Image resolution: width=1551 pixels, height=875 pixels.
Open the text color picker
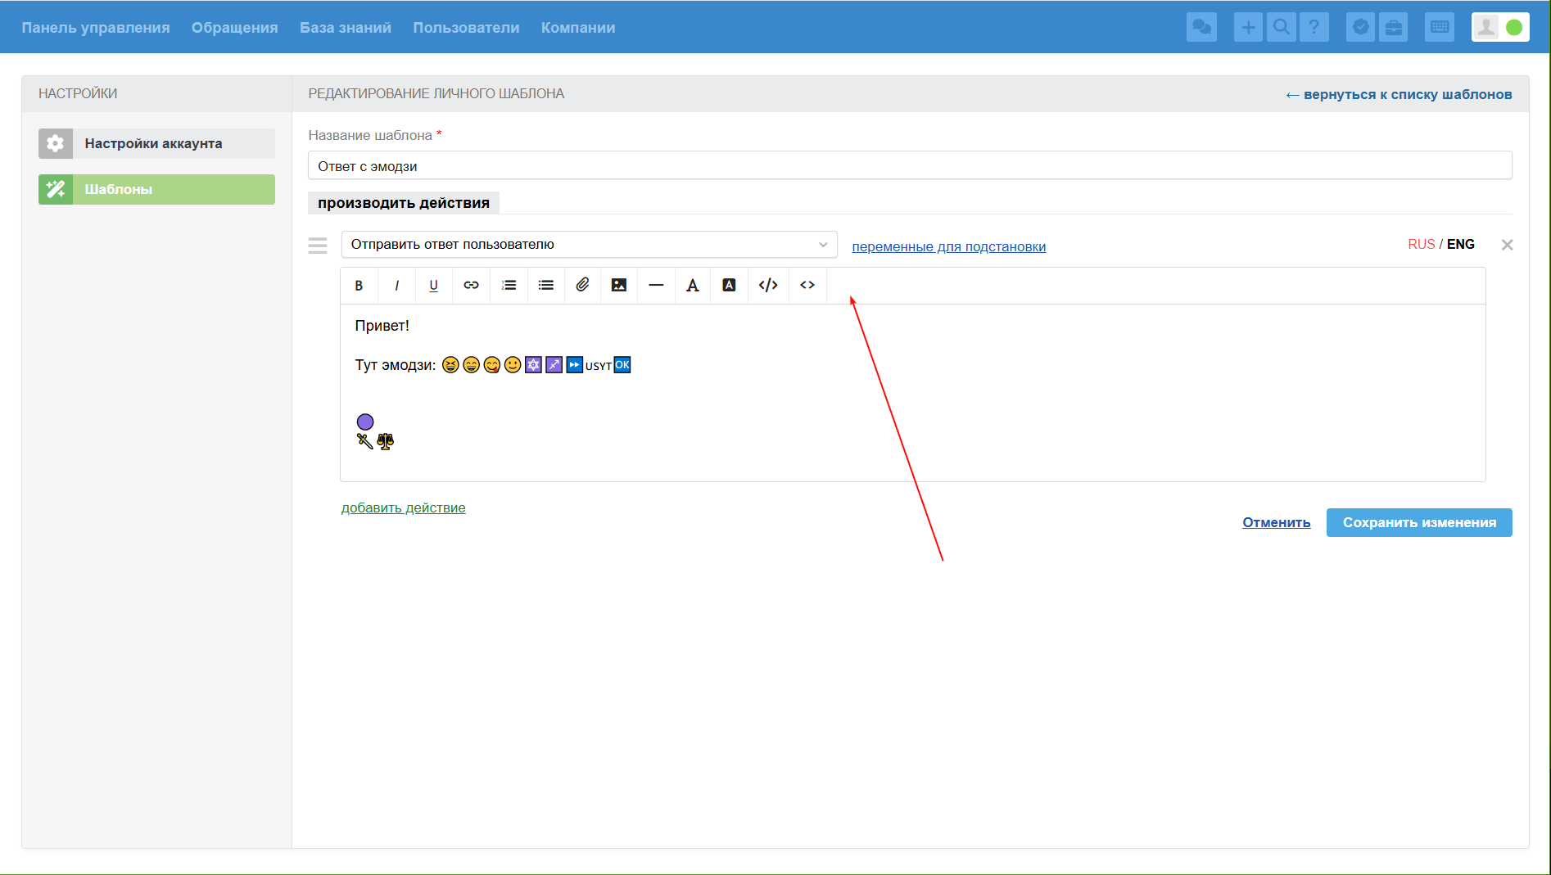(693, 286)
